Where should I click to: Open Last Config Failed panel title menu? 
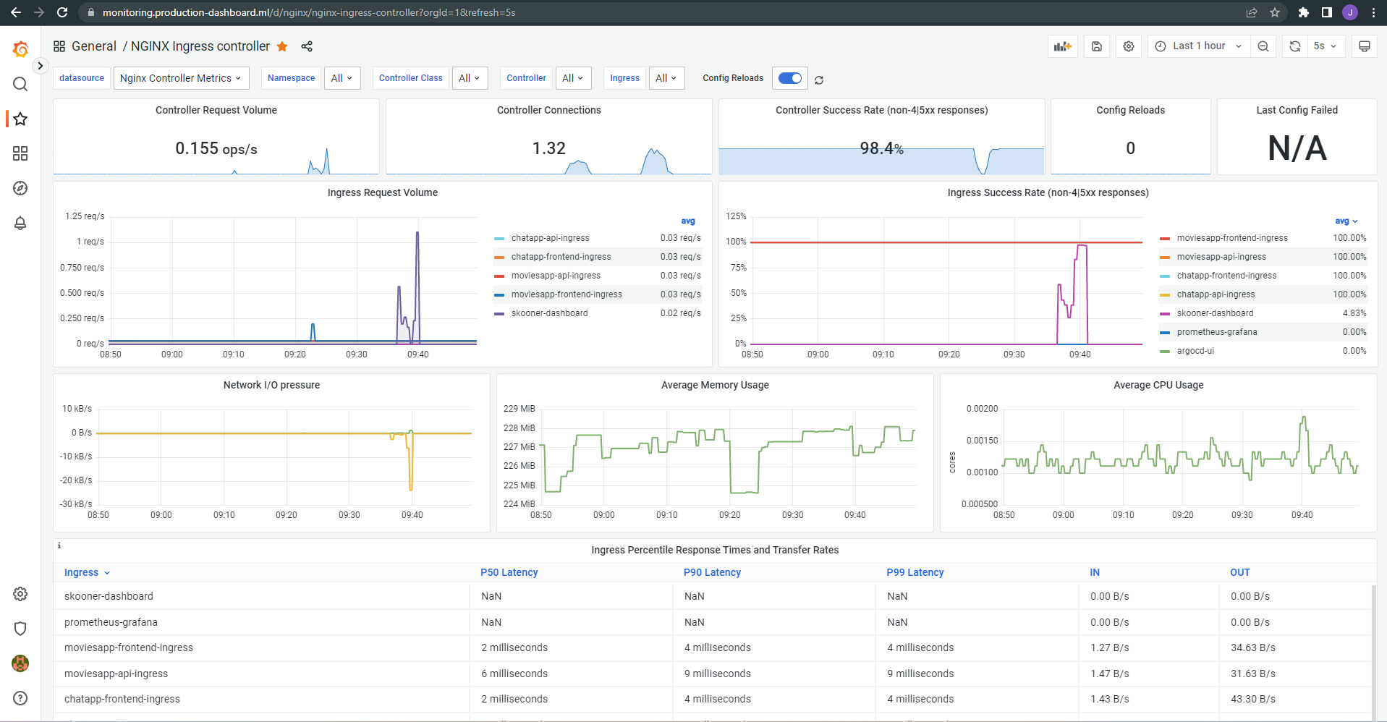[1297, 110]
